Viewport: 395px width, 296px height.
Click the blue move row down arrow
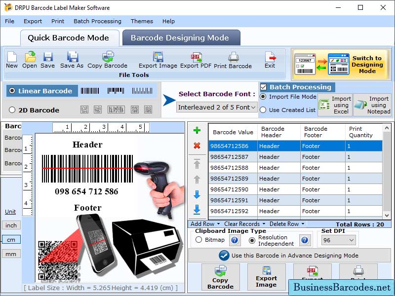[x=197, y=194]
